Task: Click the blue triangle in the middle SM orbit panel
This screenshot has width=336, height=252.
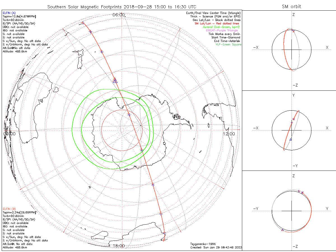Action: point(291,139)
